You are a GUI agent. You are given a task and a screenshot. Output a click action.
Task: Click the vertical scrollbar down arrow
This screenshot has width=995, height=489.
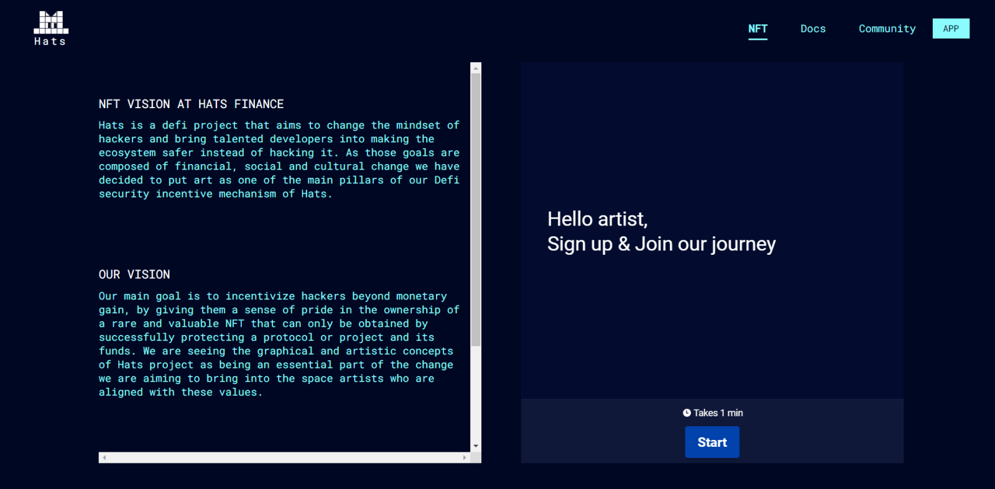pyautogui.click(x=476, y=446)
